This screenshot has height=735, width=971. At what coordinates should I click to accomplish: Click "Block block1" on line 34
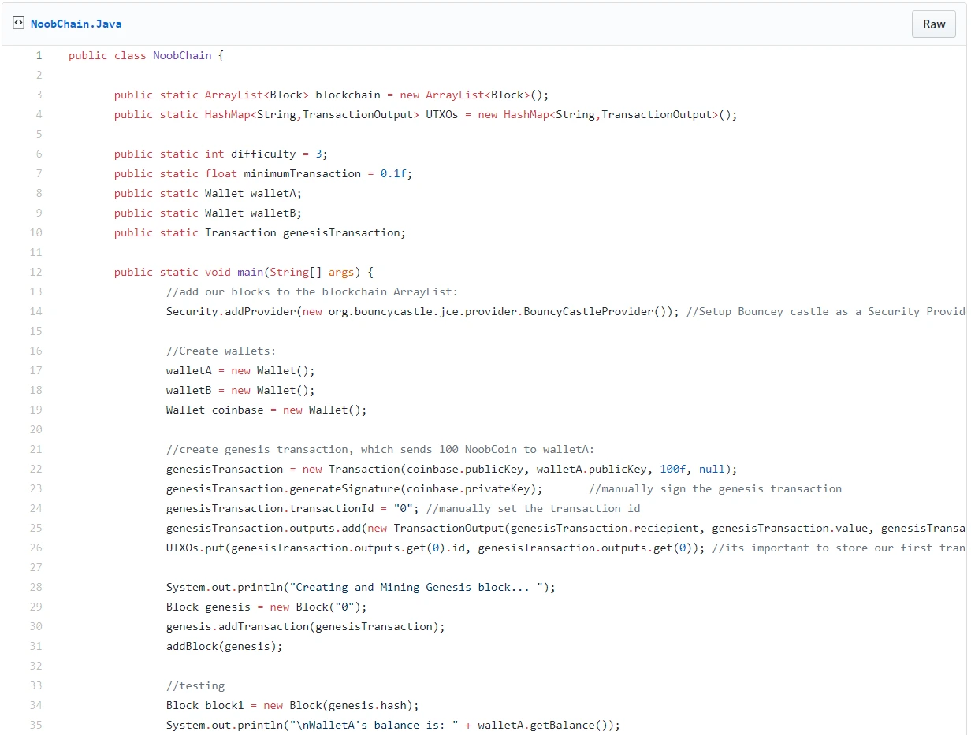(x=205, y=705)
